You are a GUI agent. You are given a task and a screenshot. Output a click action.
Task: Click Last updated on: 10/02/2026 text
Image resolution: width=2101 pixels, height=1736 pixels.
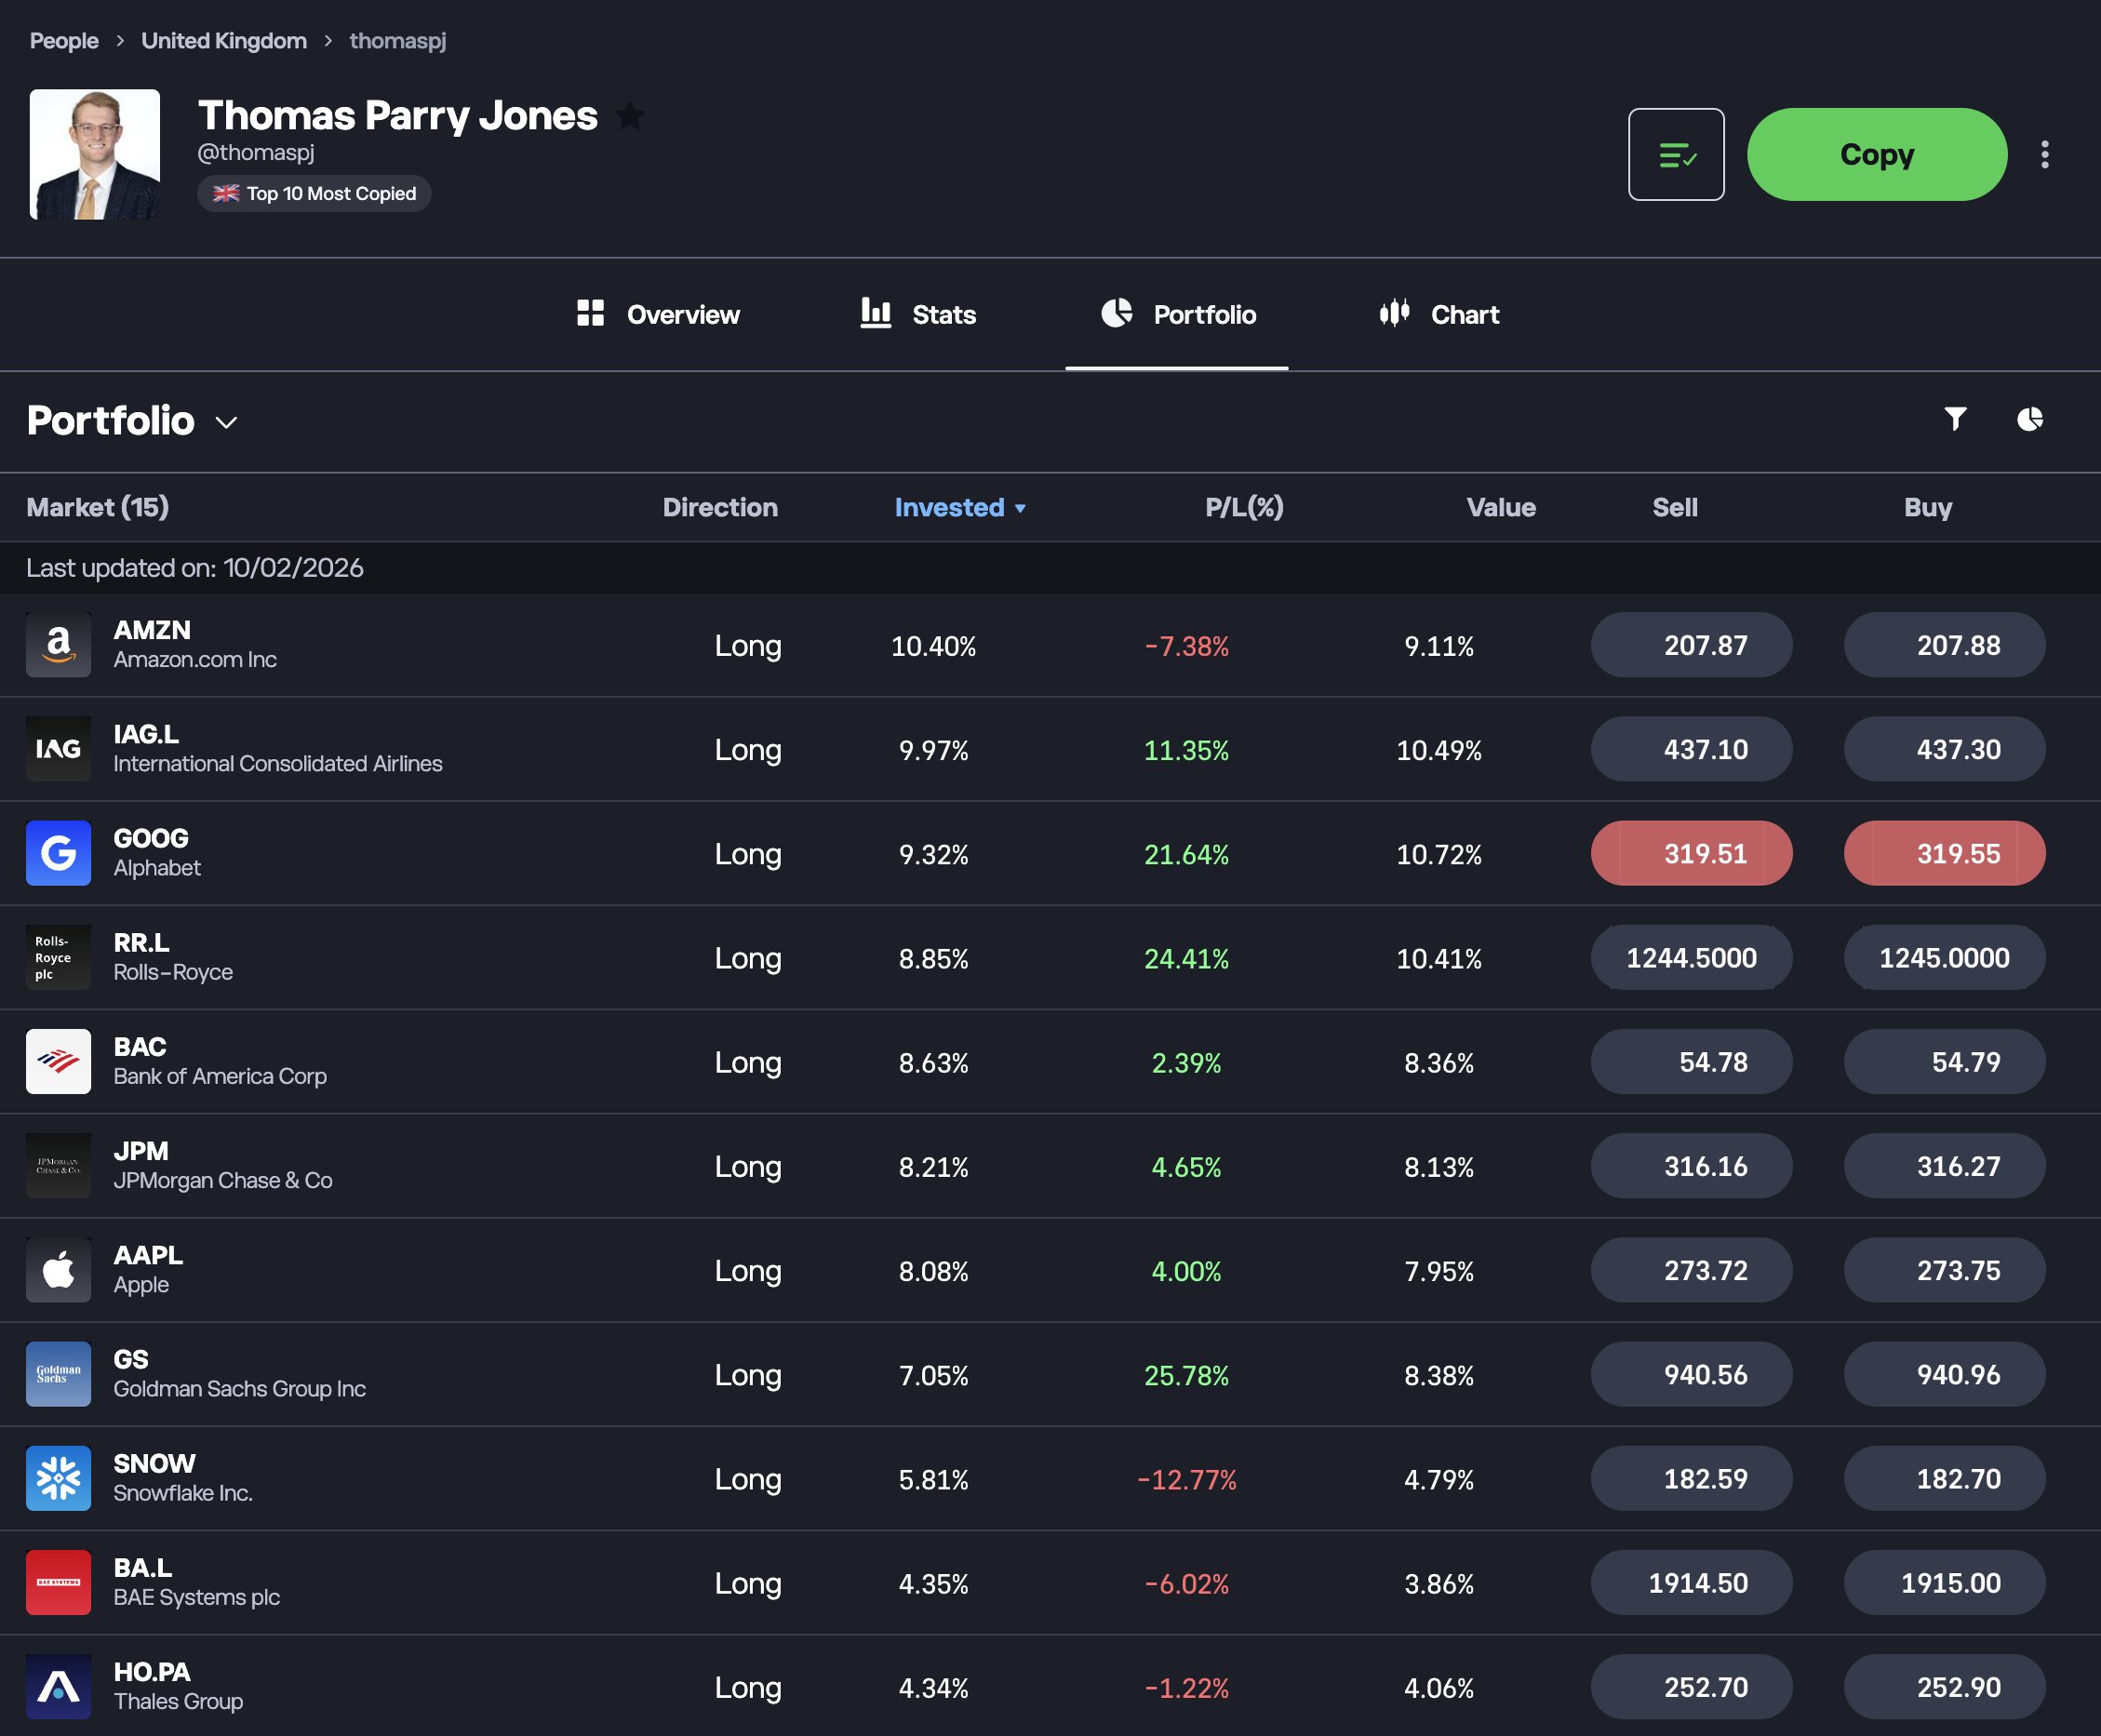(195, 568)
